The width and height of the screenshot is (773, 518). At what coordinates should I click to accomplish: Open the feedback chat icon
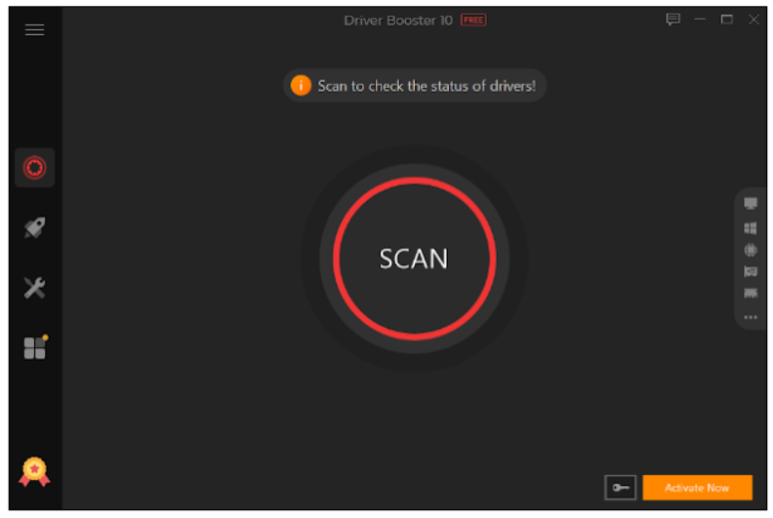[x=672, y=20]
